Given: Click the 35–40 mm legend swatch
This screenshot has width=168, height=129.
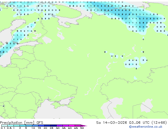Looking at the screenshot, I should (65, 126).
